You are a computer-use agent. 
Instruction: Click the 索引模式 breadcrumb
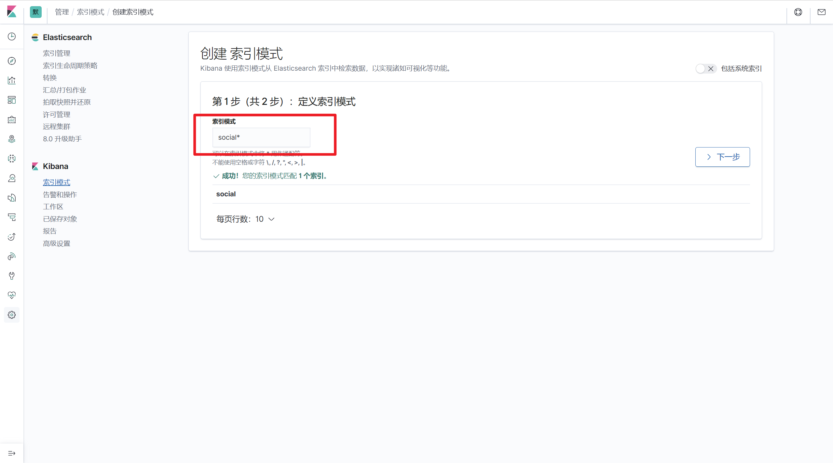[90, 12]
